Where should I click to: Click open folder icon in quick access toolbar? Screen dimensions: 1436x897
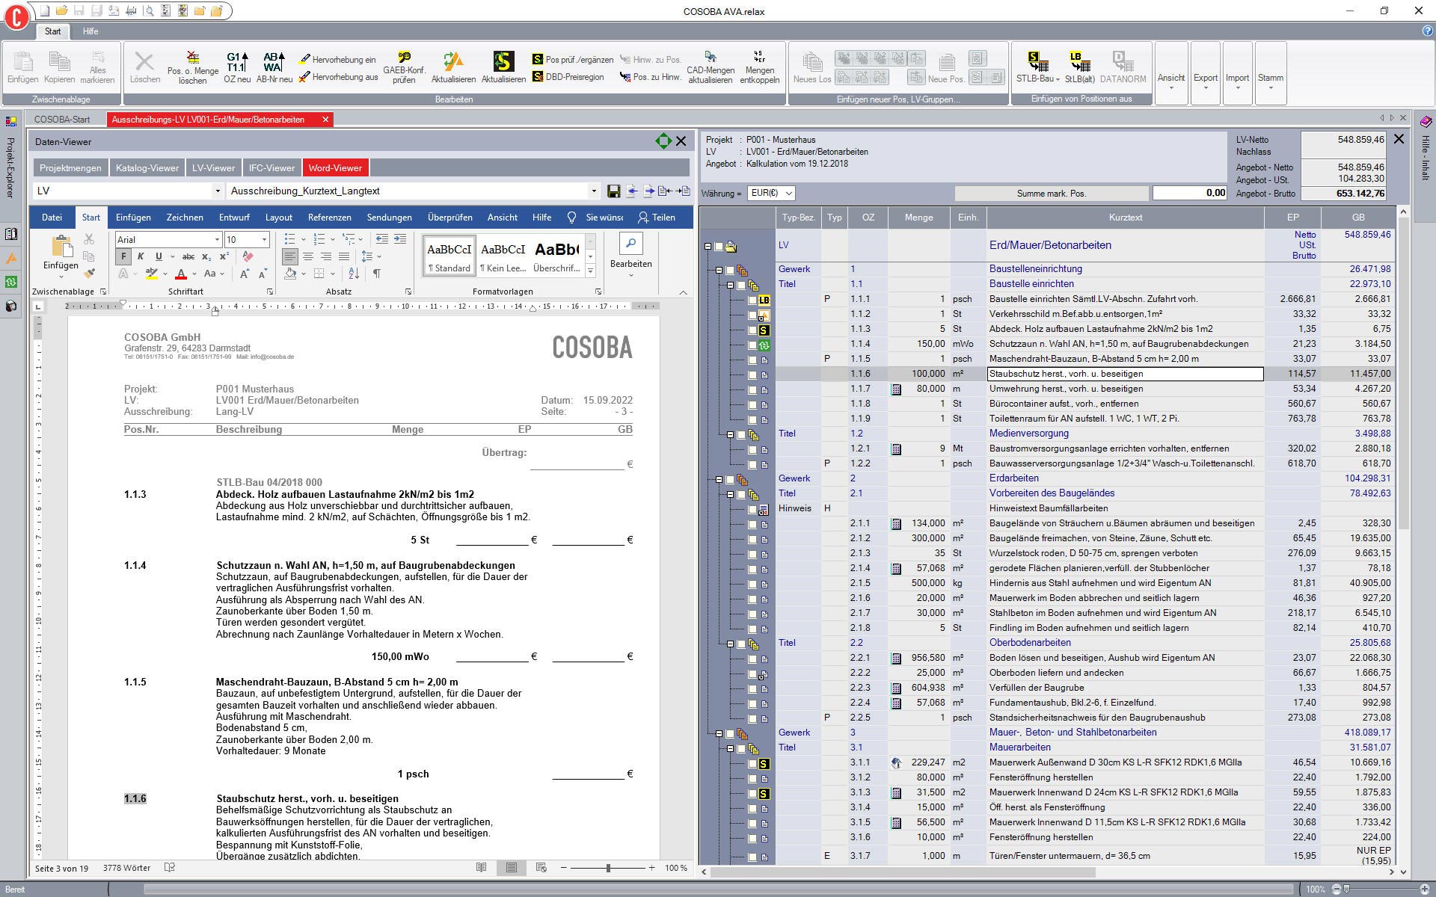coord(61,11)
